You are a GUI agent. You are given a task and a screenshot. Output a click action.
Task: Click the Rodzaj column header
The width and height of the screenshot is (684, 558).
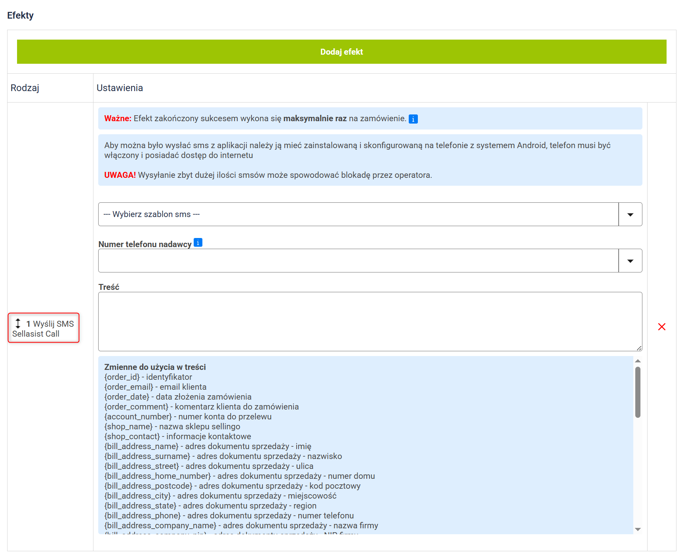[25, 88]
